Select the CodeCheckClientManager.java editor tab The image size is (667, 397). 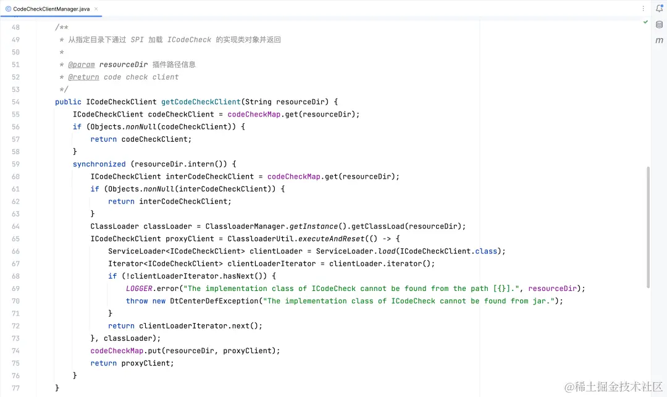(x=51, y=9)
